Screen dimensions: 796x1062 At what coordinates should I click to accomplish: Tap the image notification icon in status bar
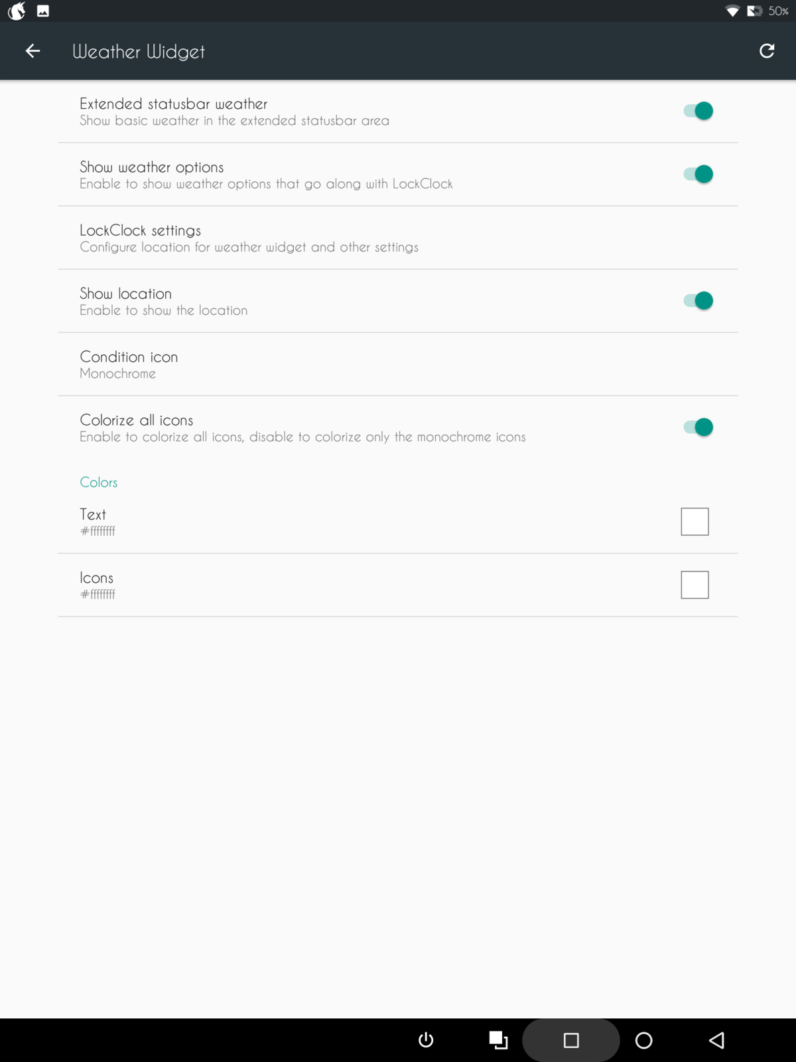43,11
